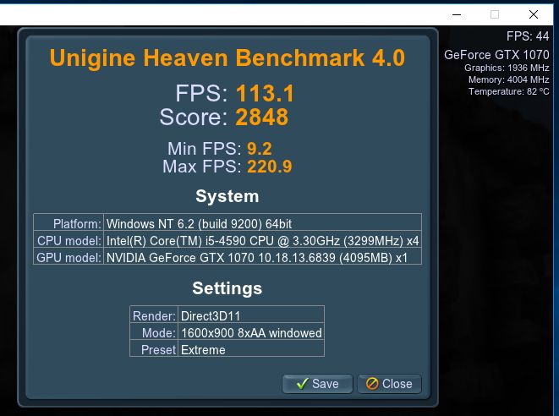Click the CPU model: label cell
Screen dimensions: 559x416
69,241
